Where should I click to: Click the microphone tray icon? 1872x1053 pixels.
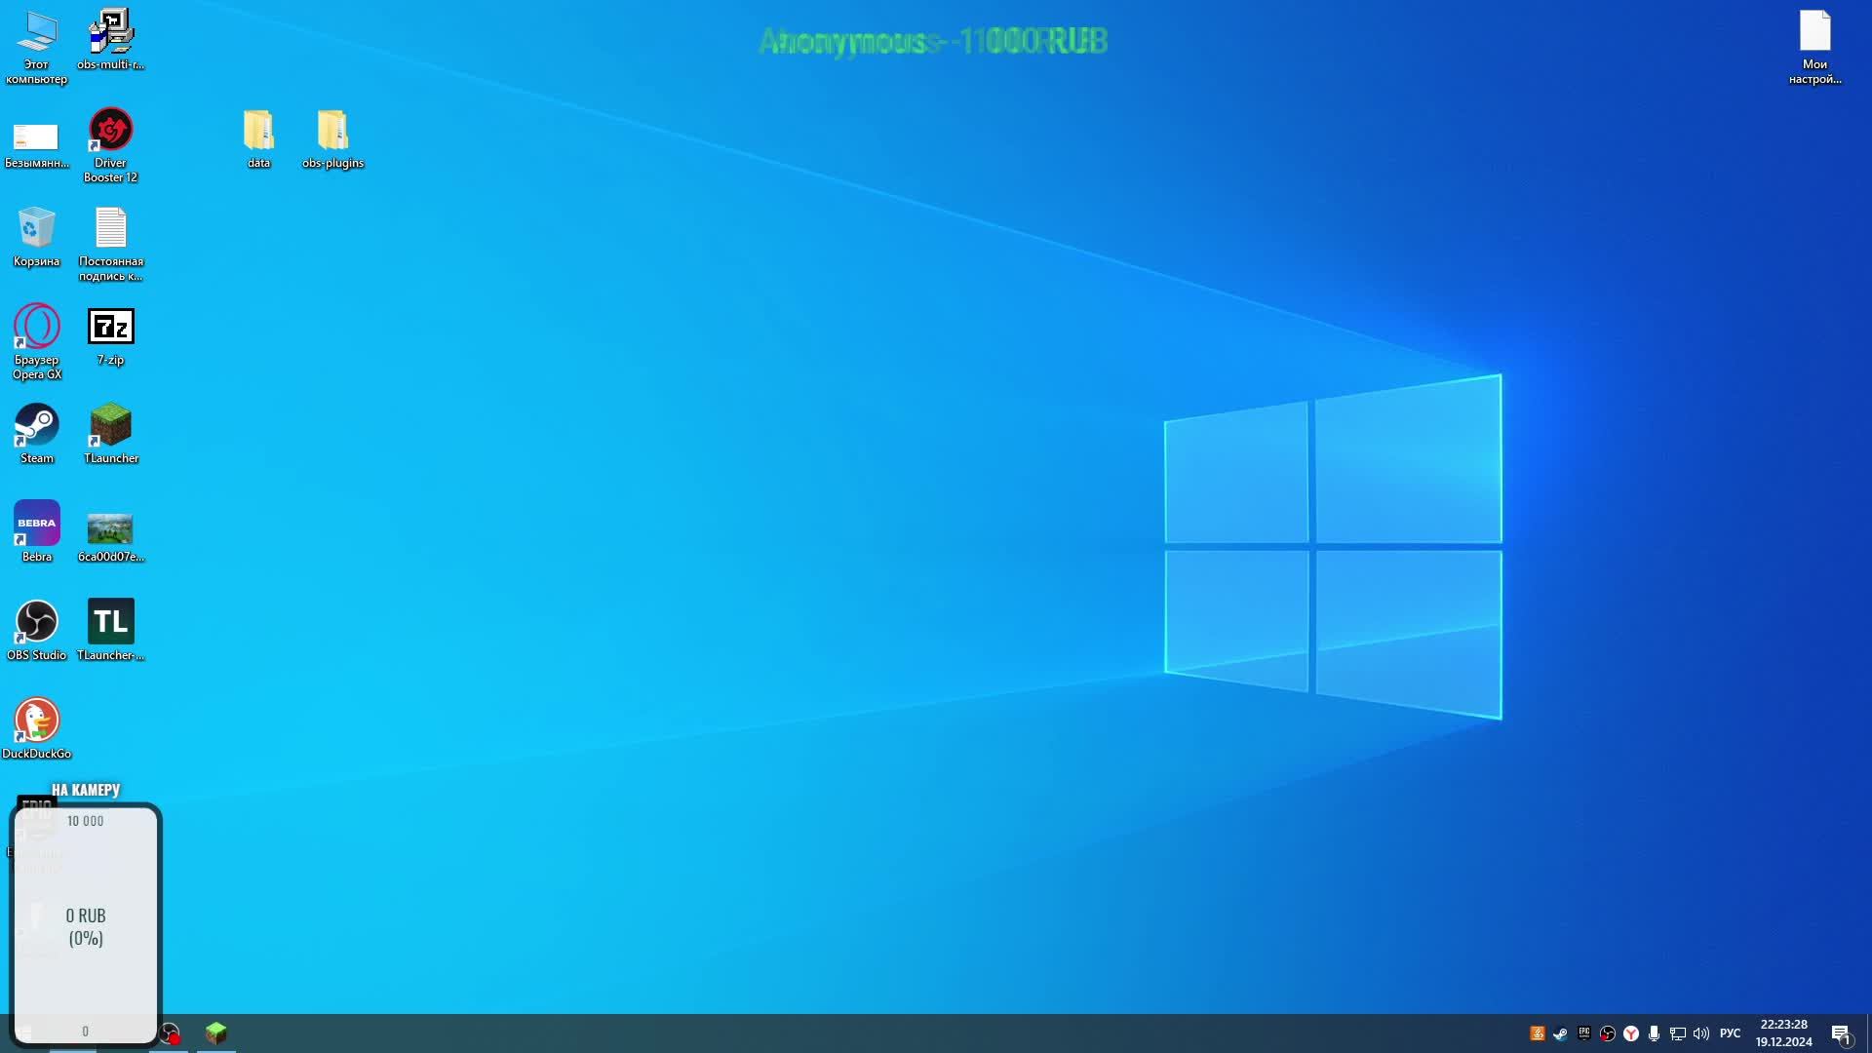(x=1654, y=1033)
